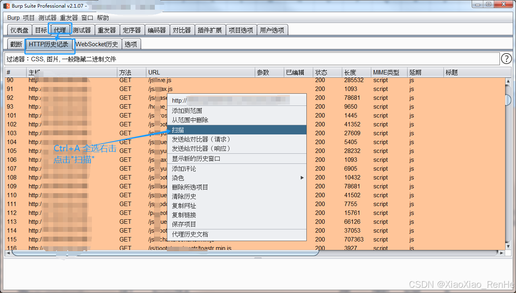Image resolution: width=516 pixels, height=293 pixels.
Task: Open the 选项 sub-tab
Action: [x=131, y=44]
